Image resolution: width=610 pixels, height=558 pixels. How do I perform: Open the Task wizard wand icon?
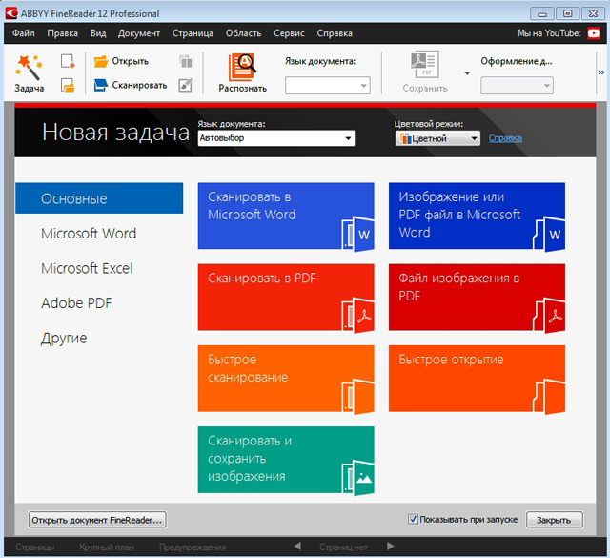point(29,67)
